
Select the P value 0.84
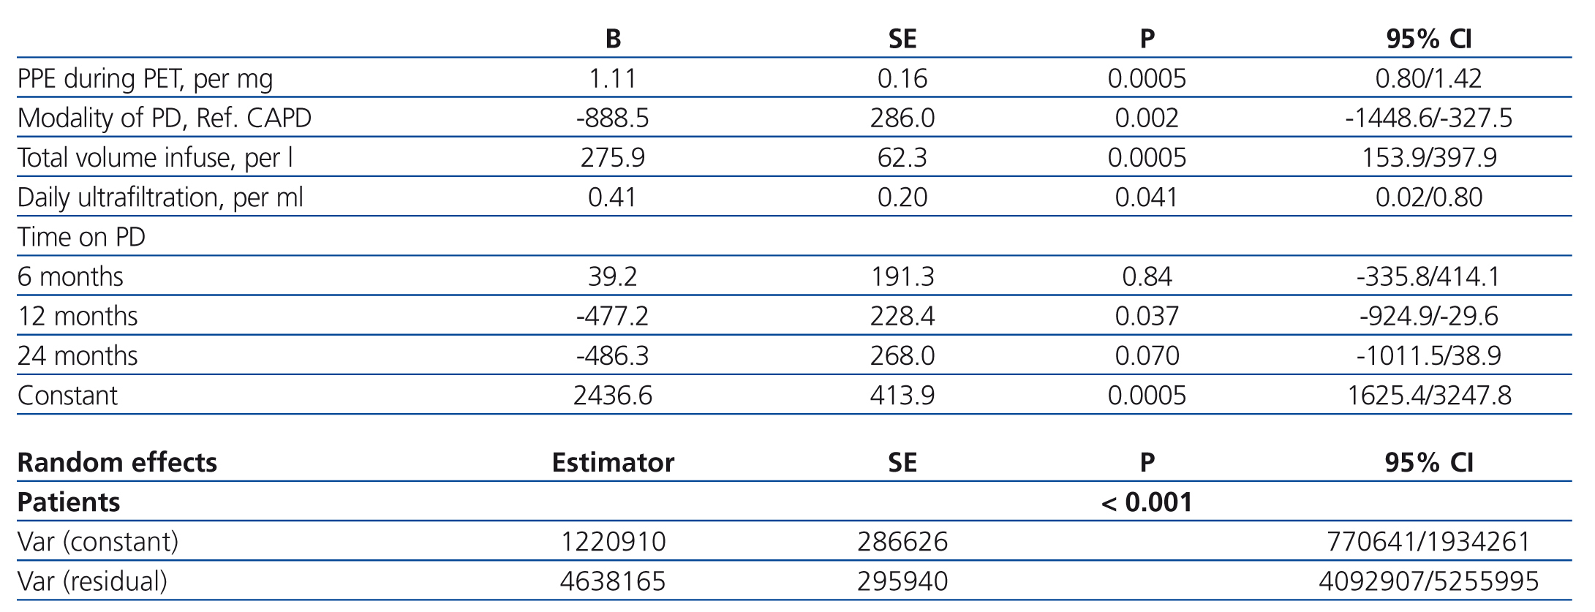pyautogui.click(x=1147, y=276)
